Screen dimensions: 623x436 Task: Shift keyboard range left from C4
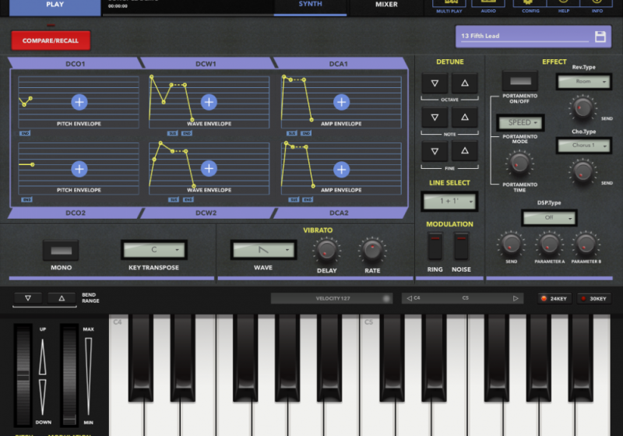coord(410,298)
